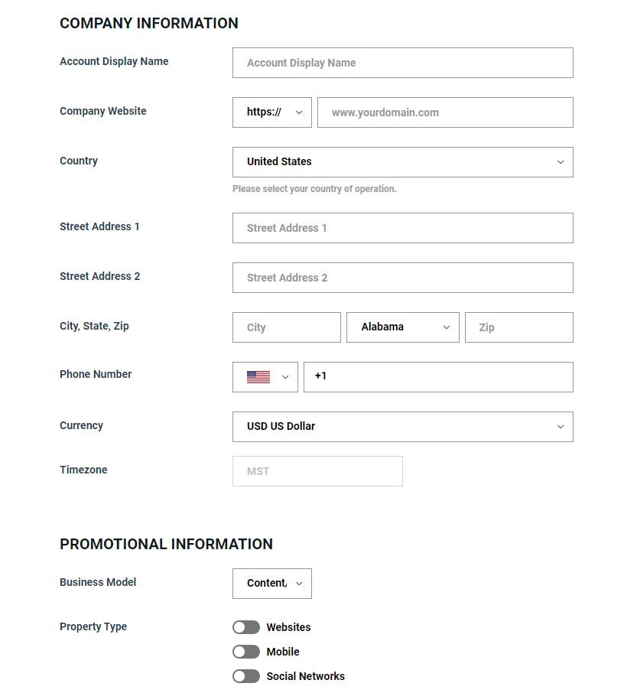Open the Business Model dropdown
Viewport: 624px width, 693px height.
[272, 584]
